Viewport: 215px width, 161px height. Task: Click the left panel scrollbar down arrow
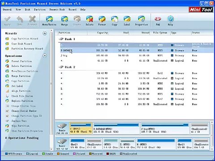pyautogui.click(x=51, y=149)
